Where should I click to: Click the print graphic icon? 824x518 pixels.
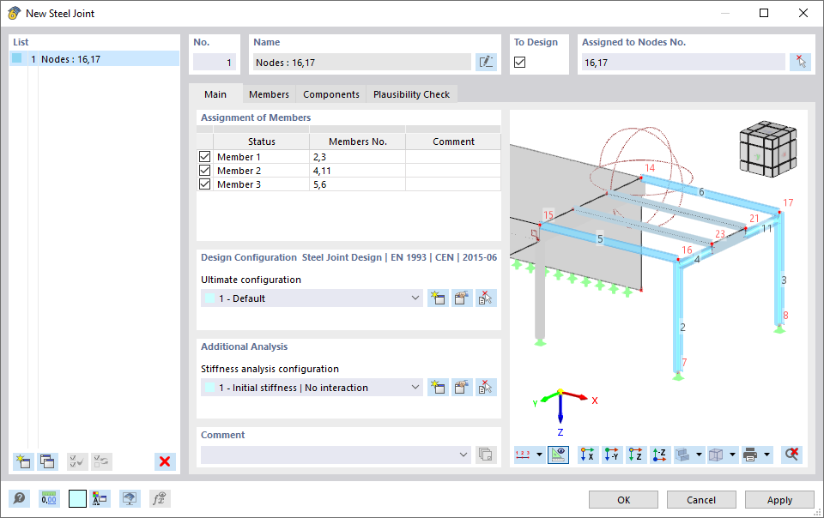tap(750, 455)
